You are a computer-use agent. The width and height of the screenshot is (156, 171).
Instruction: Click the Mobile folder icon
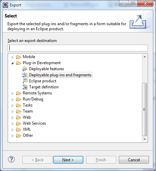coord(18,57)
